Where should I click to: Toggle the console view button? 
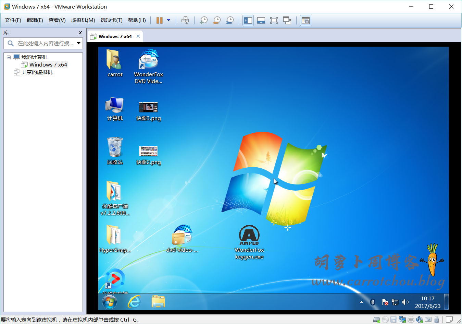pyautogui.click(x=305, y=21)
